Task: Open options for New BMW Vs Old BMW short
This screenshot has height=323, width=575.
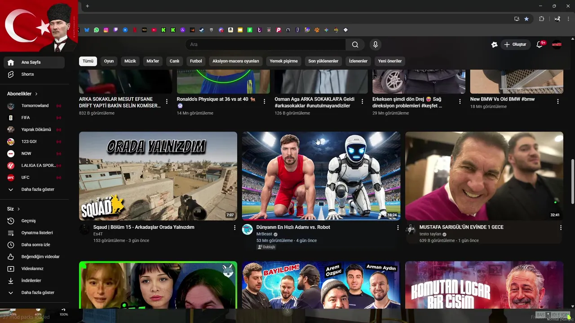Action: pos(558,101)
